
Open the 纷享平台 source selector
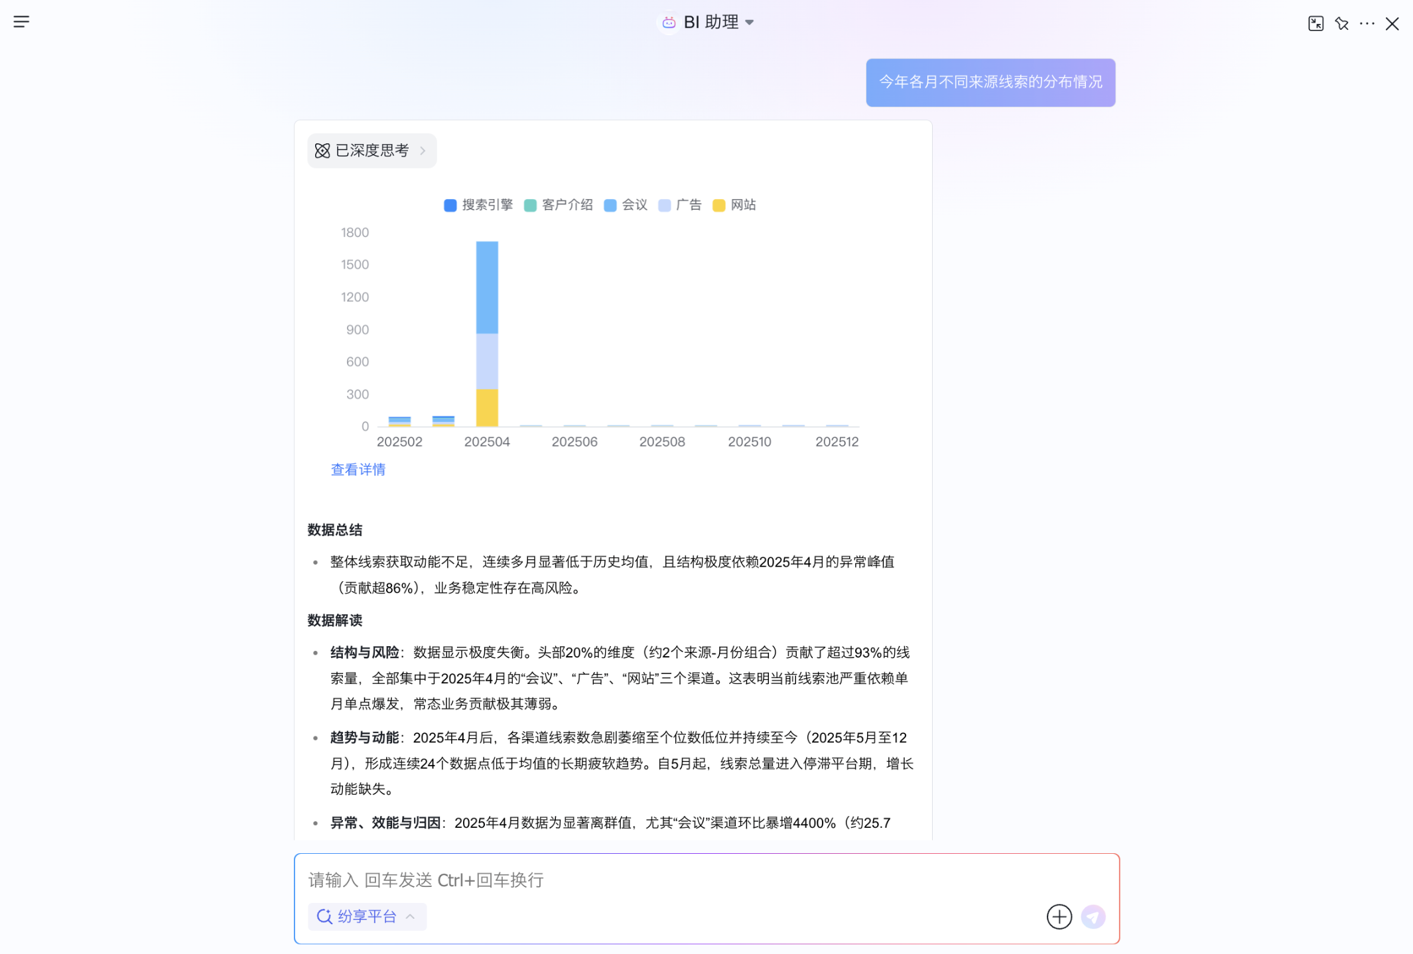[x=367, y=916]
